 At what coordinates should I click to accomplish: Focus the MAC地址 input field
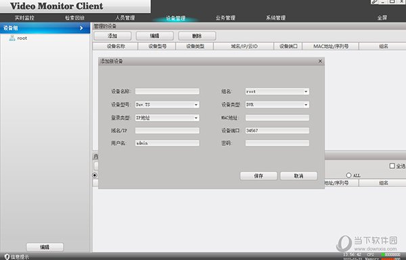(277, 118)
